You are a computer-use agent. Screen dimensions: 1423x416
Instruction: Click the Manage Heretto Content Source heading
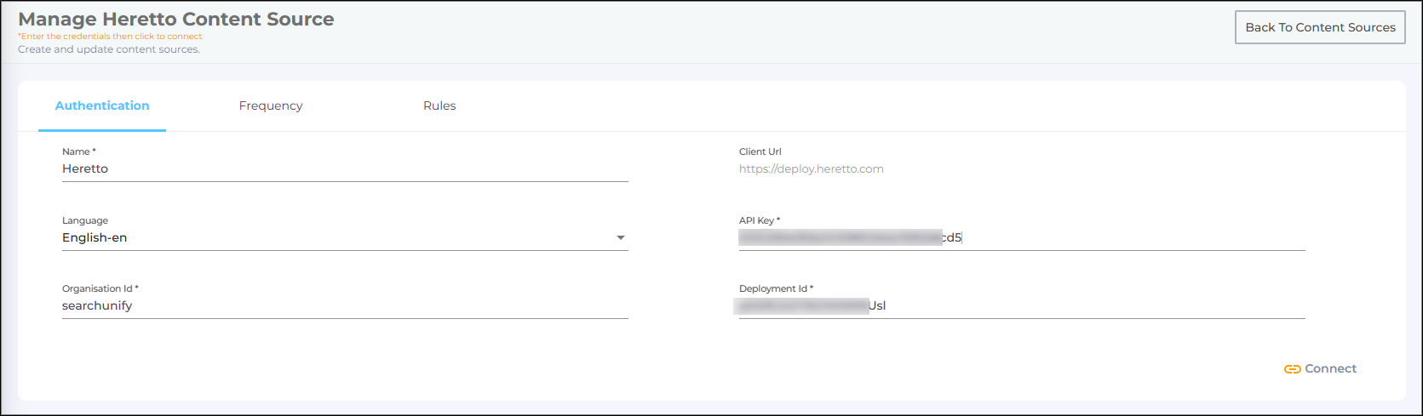pyautogui.click(x=176, y=19)
